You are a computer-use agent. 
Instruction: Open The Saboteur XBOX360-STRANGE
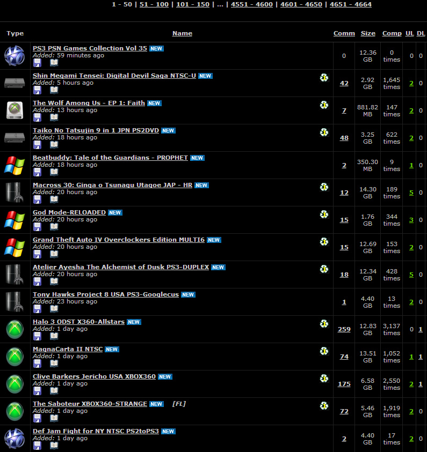point(90,404)
